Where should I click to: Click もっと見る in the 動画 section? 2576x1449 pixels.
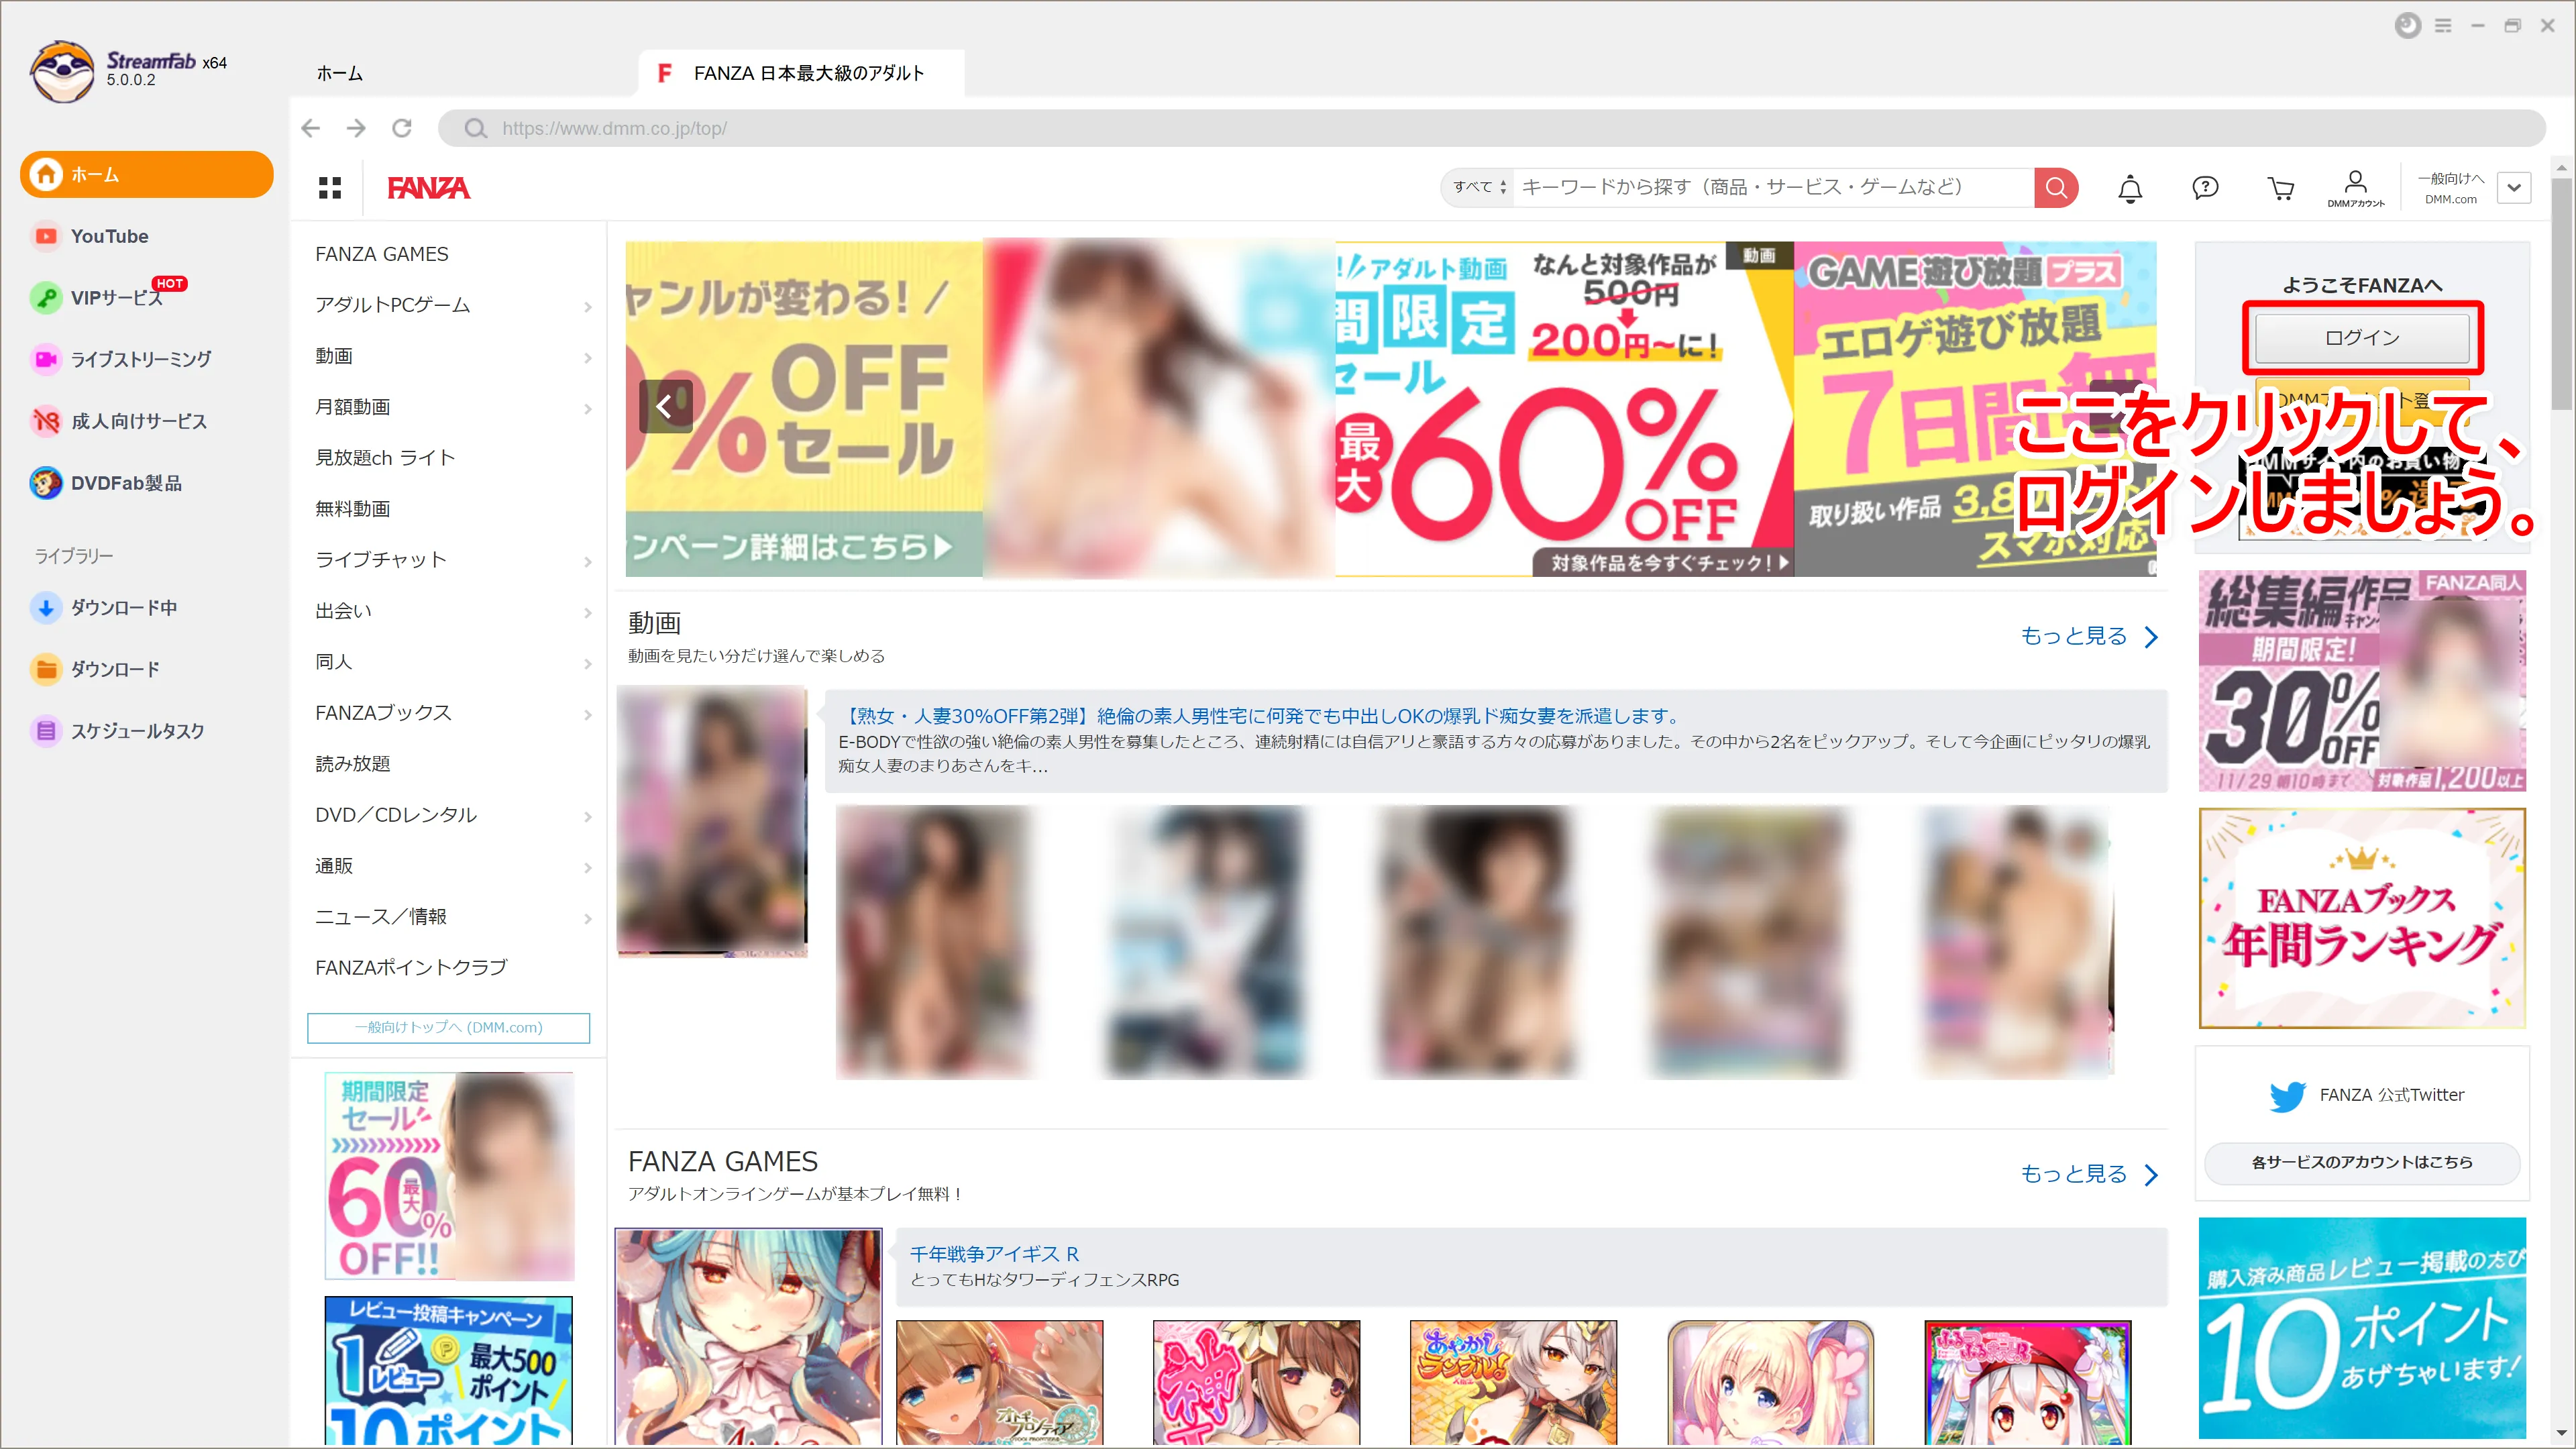[2089, 636]
